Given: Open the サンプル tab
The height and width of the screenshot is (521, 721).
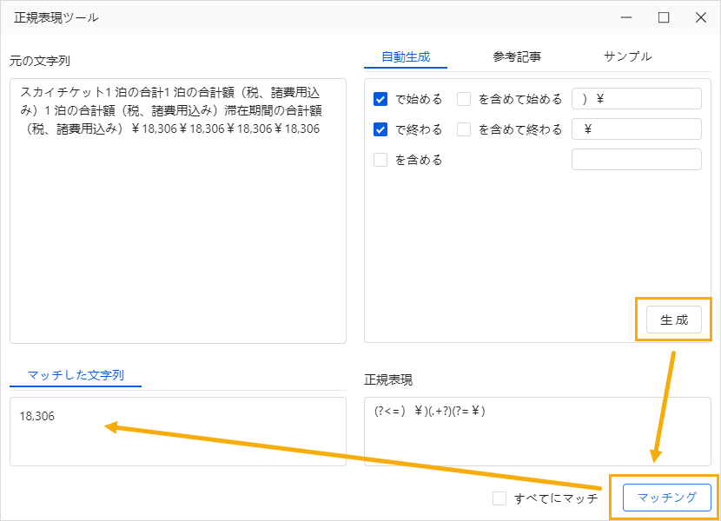Looking at the screenshot, I should click(628, 57).
